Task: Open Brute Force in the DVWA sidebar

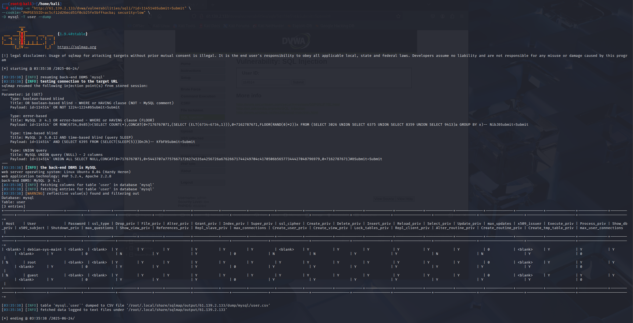Action: 202,89
